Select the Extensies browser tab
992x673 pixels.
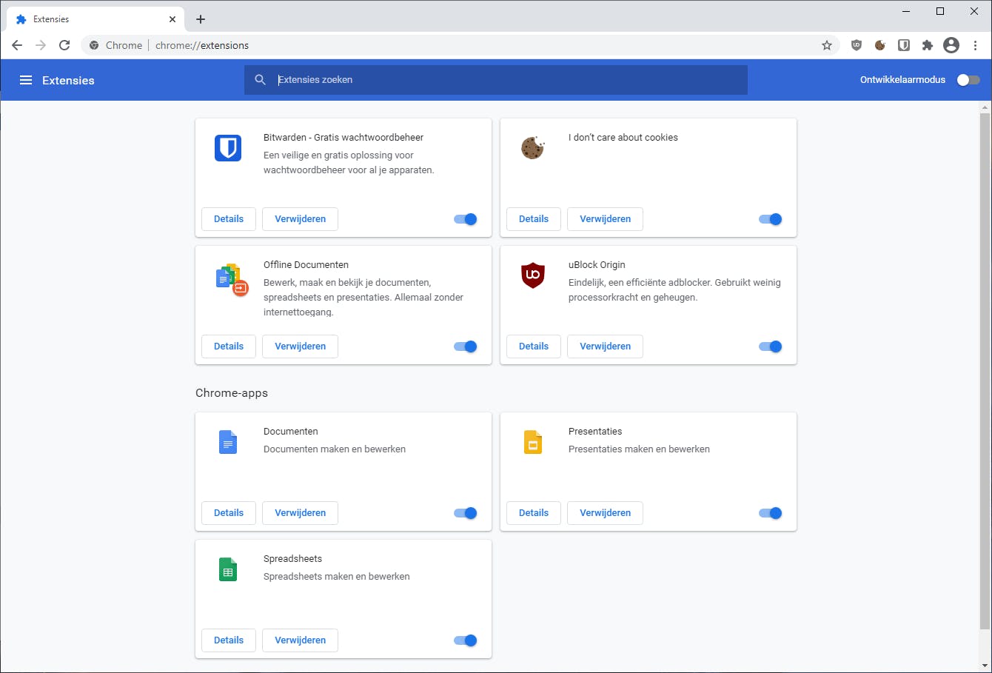pyautogui.click(x=96, y=19)
